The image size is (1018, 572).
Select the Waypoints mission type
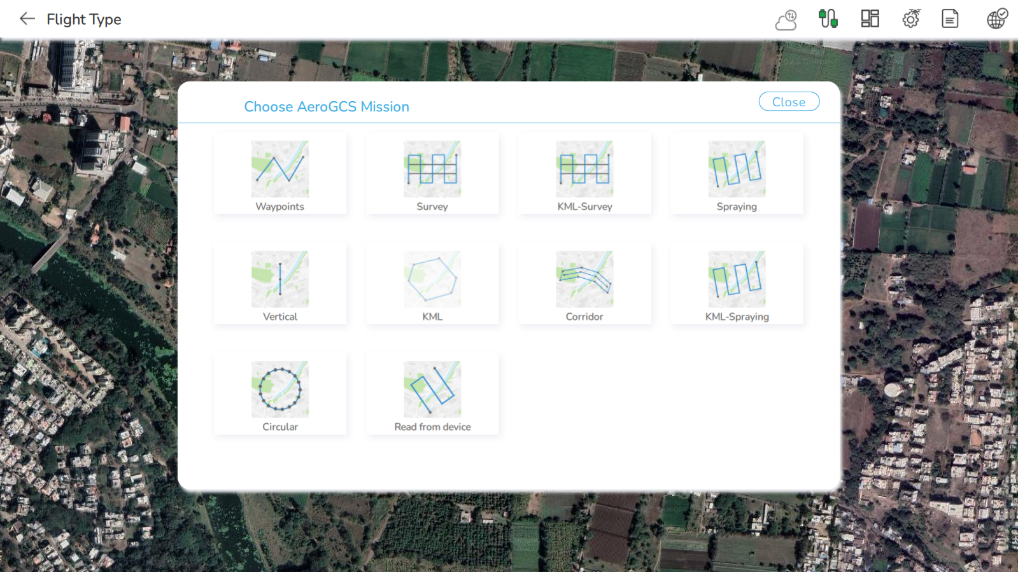tap(280, 174)
